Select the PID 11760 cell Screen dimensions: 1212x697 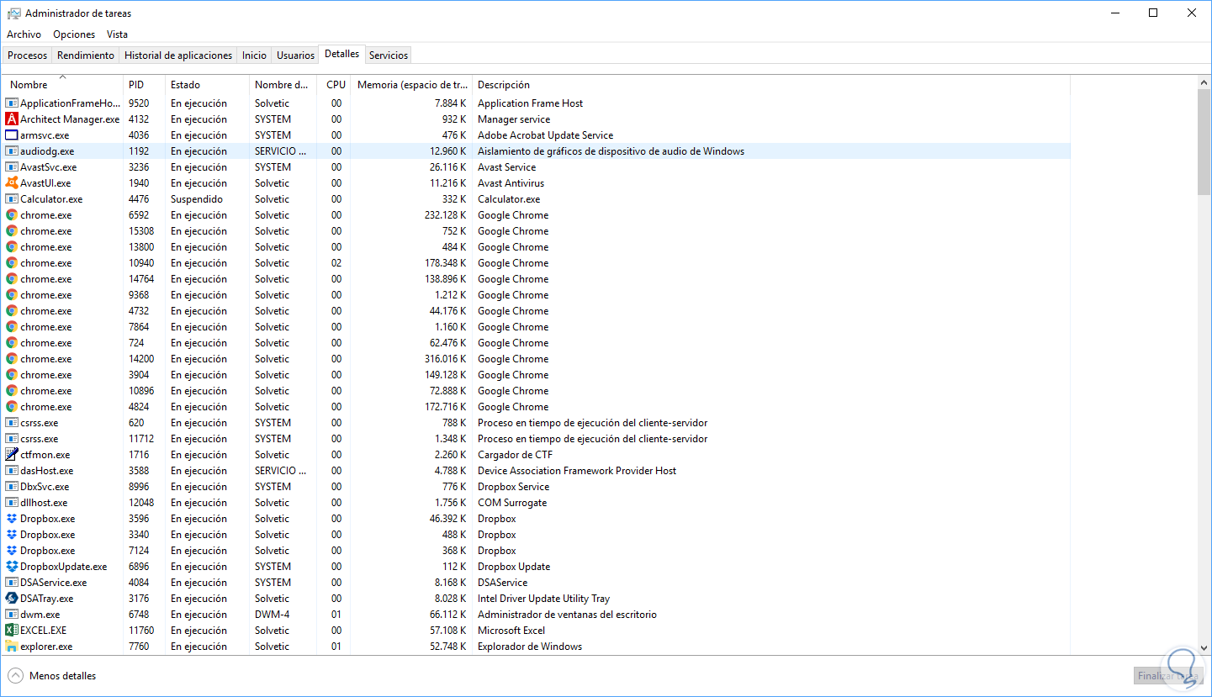point(141,631)
